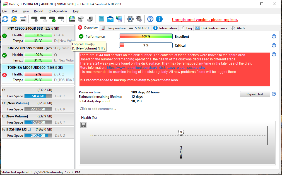
Task: Click the refresh icon with yellow warning triangle
Action: pos(14,19)
